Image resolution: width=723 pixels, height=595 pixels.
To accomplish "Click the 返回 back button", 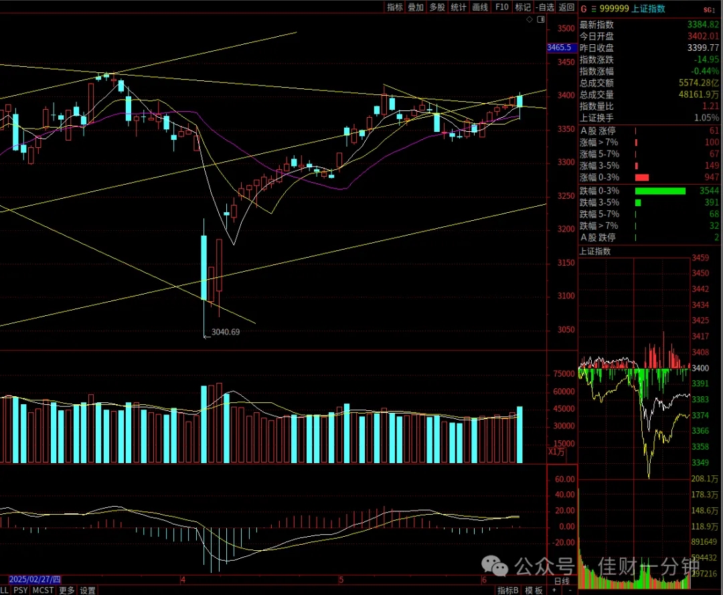I will point(567,7).
